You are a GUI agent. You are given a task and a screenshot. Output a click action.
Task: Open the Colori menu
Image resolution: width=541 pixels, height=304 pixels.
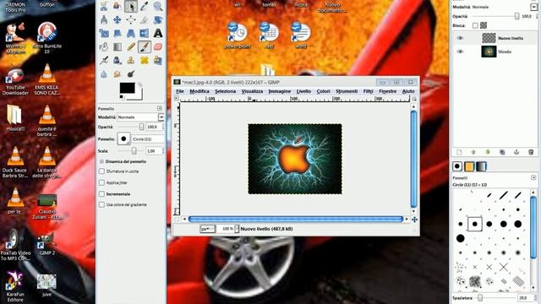323,91
